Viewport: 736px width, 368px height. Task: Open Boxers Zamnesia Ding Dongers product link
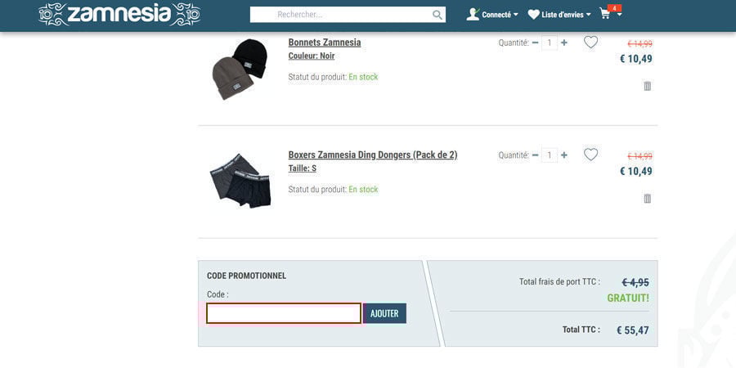click(373, 155)
